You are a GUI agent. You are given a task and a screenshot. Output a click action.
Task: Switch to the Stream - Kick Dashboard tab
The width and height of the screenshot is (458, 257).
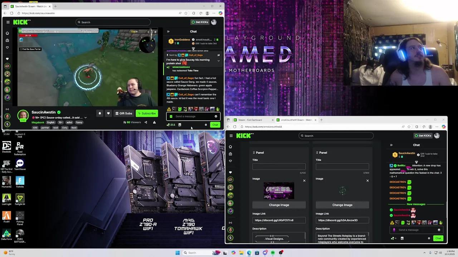click(x=253, y=120)
